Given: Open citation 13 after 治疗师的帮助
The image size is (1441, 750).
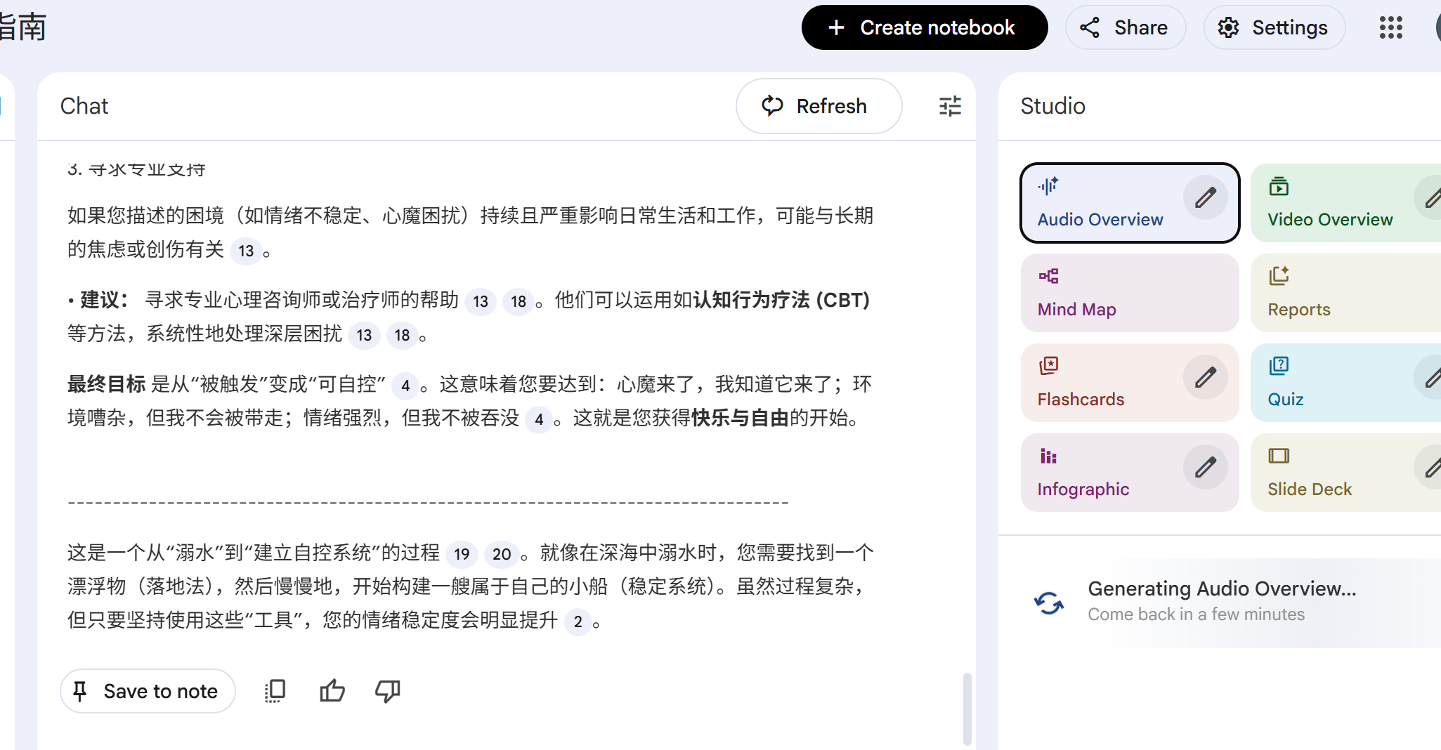Looking at the screenshot, I should (x=481, y=301).
